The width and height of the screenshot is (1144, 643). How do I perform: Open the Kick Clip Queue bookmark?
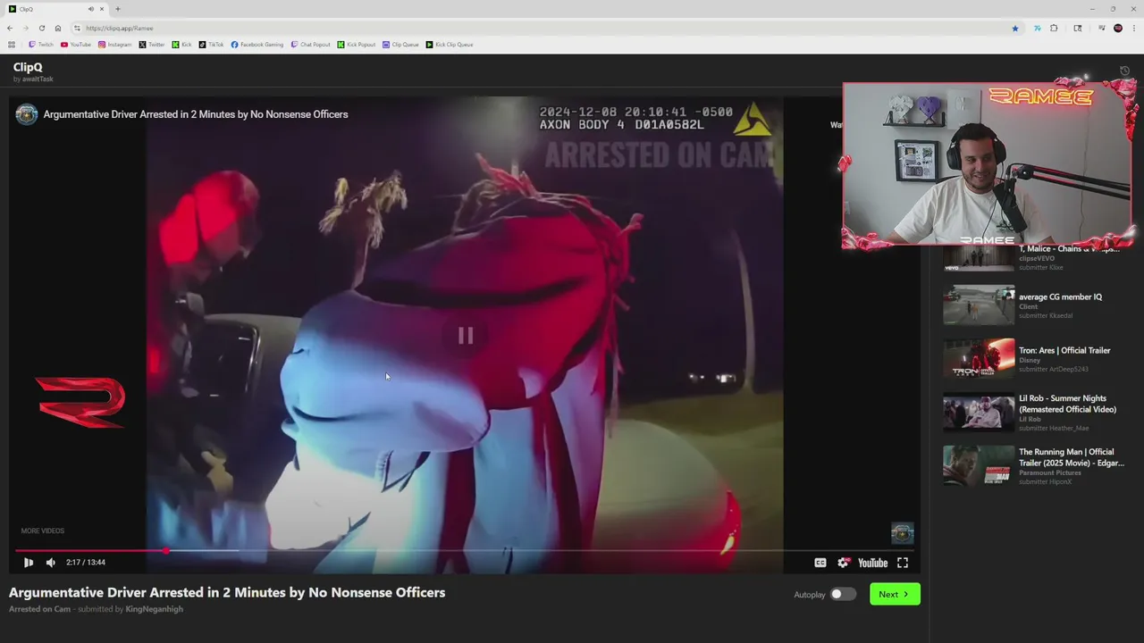click(x=450, y=45)
